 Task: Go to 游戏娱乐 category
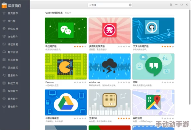click(13, 68)
